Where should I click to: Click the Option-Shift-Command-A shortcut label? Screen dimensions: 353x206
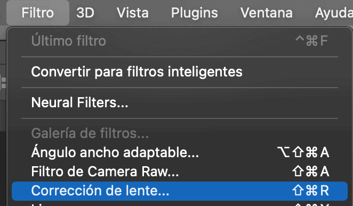[x=303, y=152]
